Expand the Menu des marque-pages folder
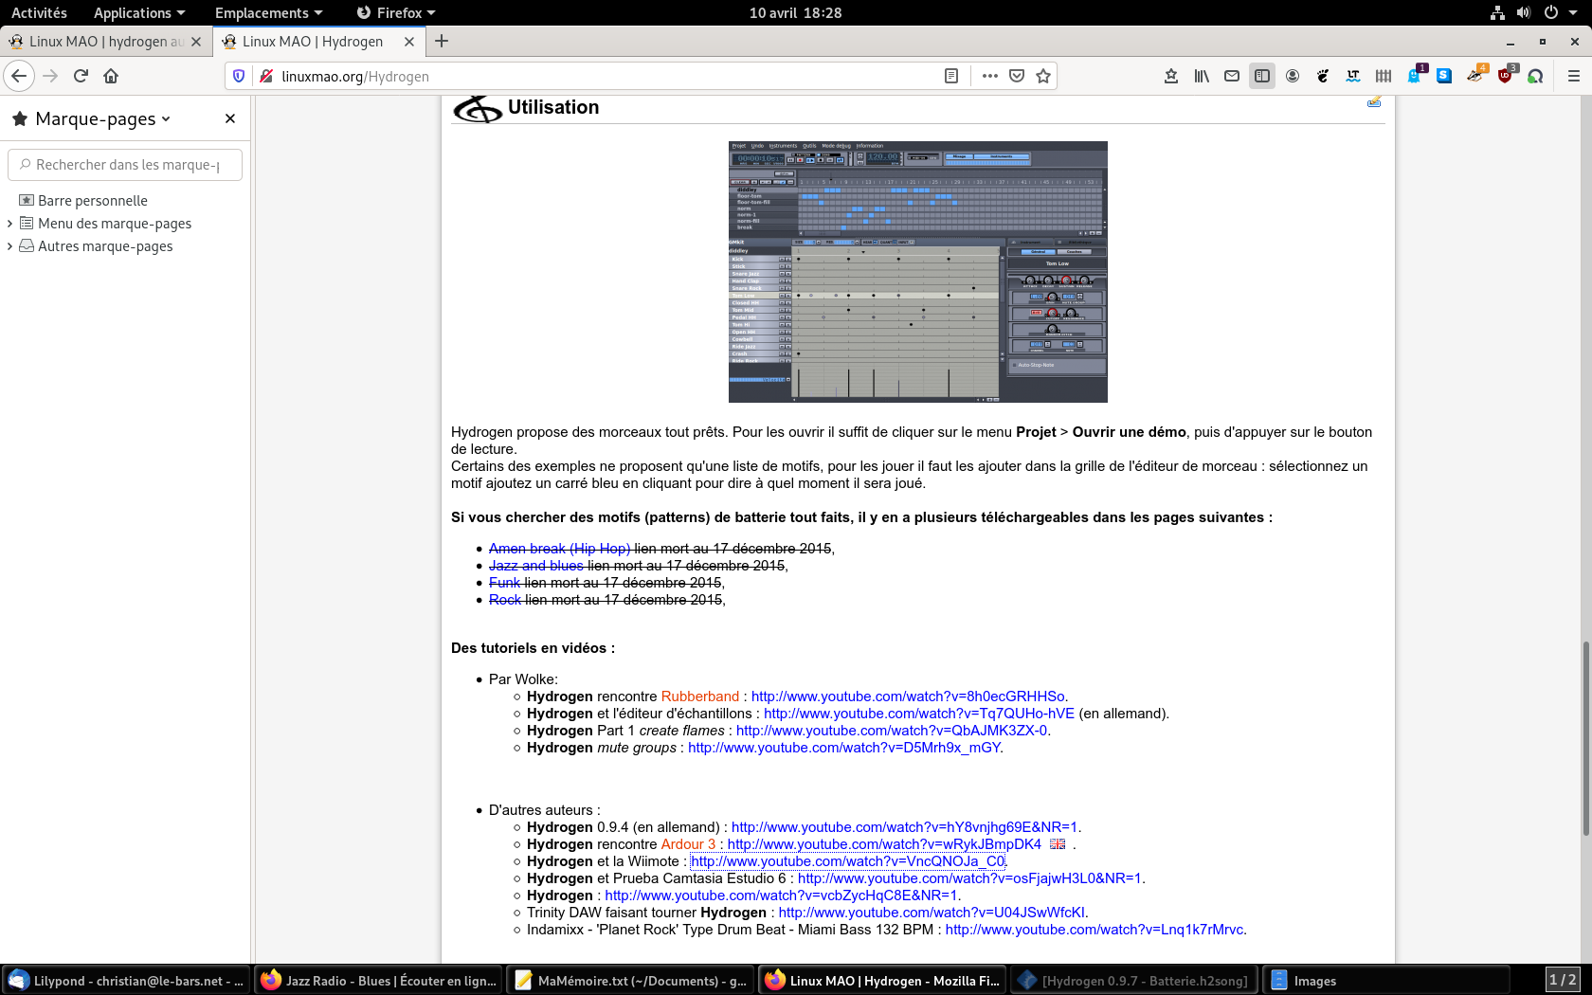Screen dimensions: 1592x995 point(9,224)
